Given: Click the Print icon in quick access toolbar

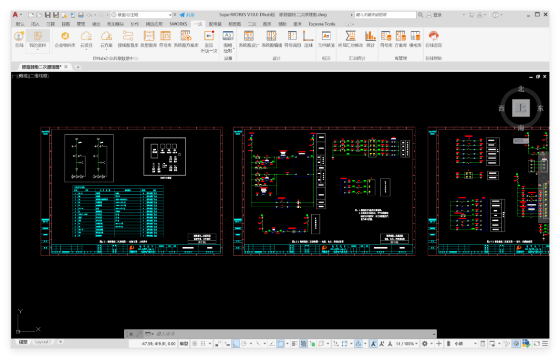Looking at the screenshot, I should click(x=81, y=15).
